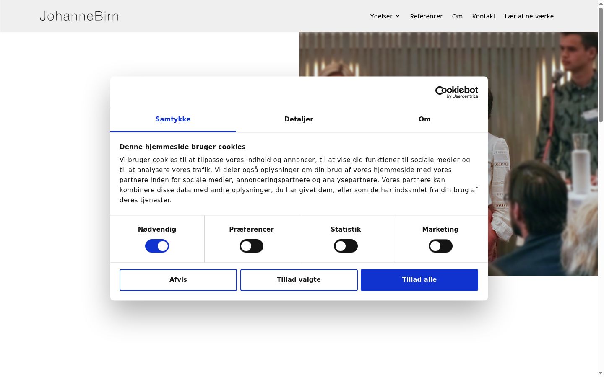Click the heading 'Denne hjemmeside bruger cookies'
The width and height of the screenshot is (604, 377).
tap(182, 147)
